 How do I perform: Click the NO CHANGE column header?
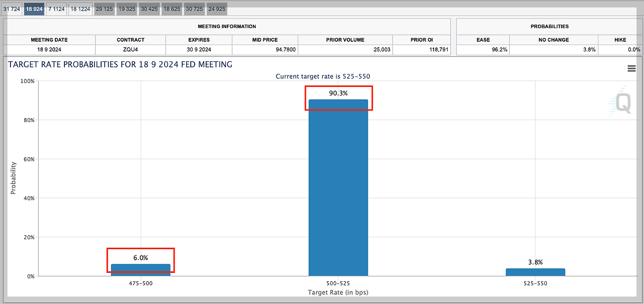553,40
